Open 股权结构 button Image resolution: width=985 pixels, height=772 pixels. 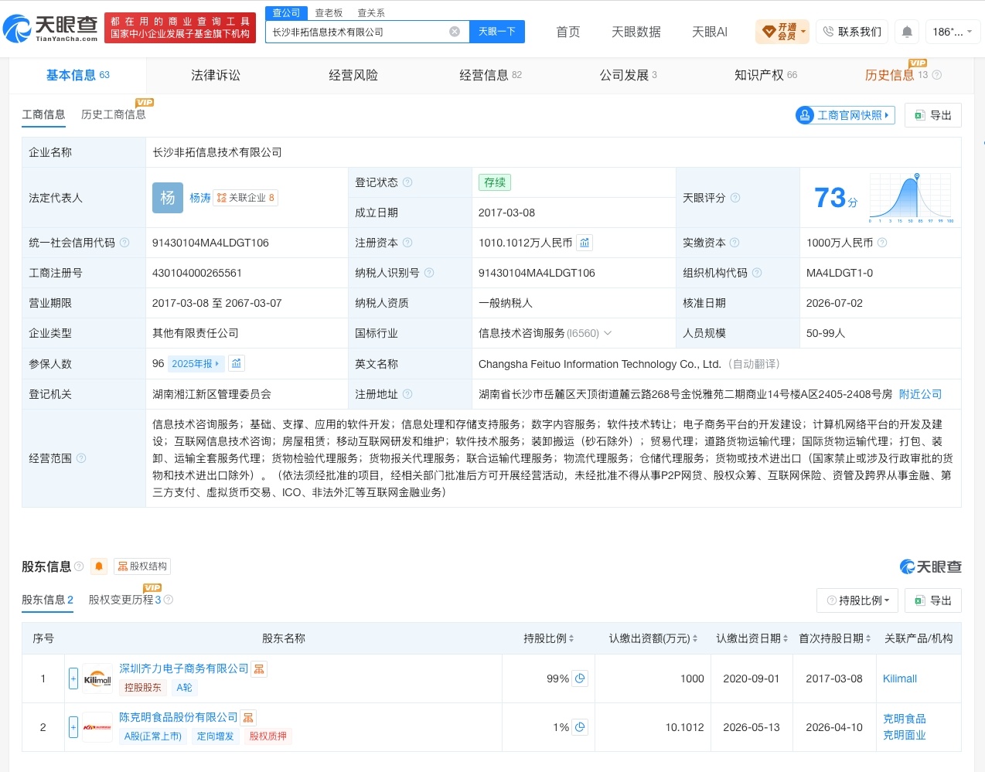click(x=142, y=566)
